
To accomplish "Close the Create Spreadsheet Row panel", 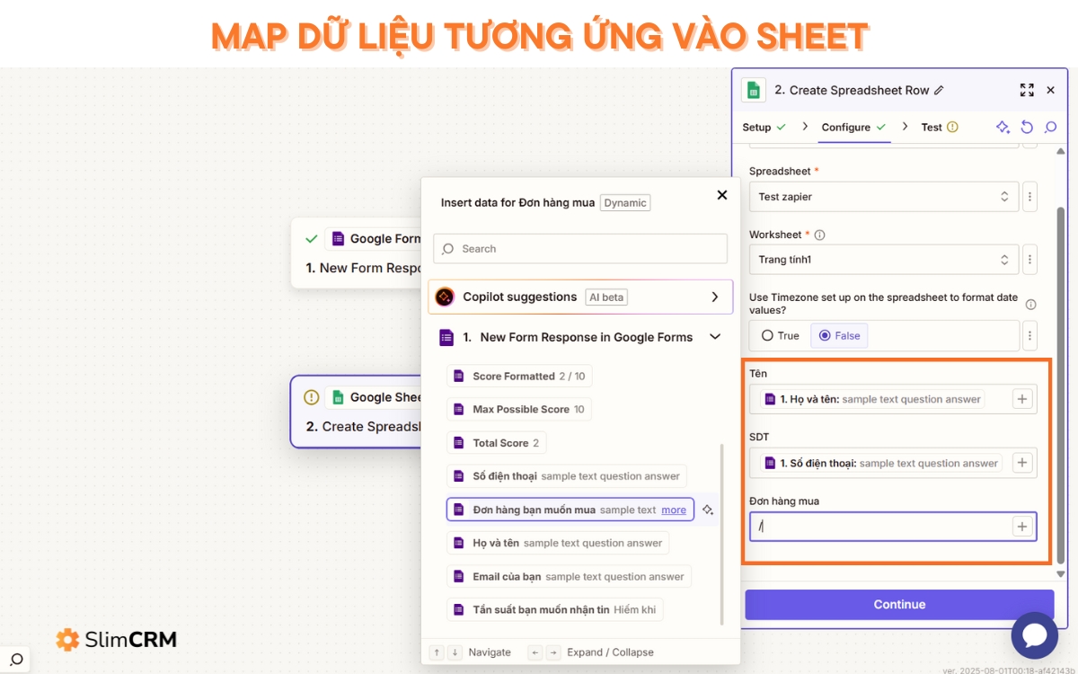I will [x=1051, y=90].
